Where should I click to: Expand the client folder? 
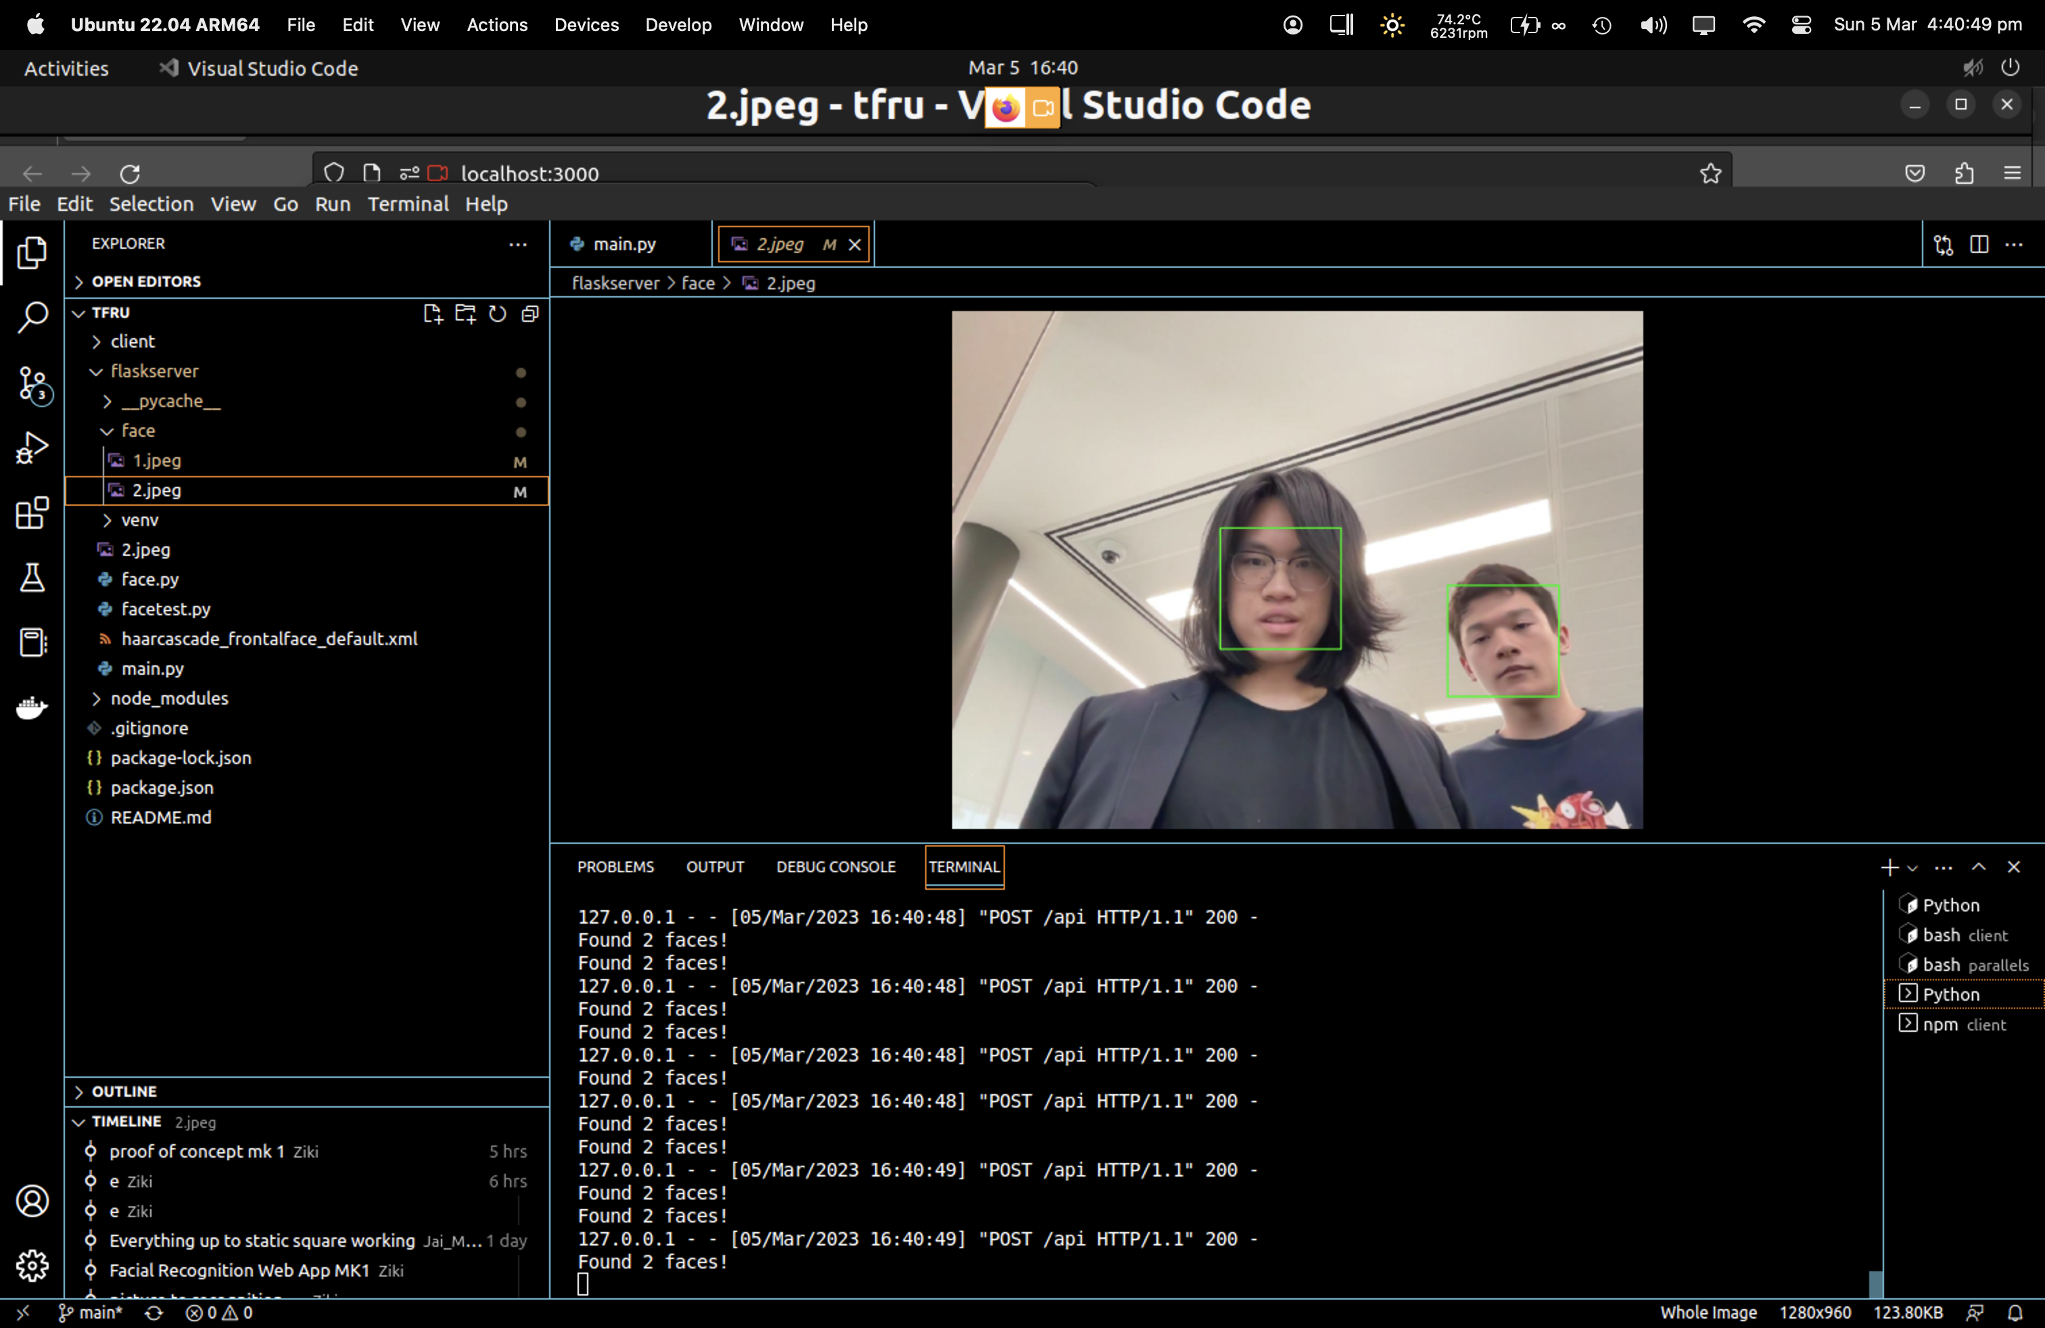[x=133, y=341]
